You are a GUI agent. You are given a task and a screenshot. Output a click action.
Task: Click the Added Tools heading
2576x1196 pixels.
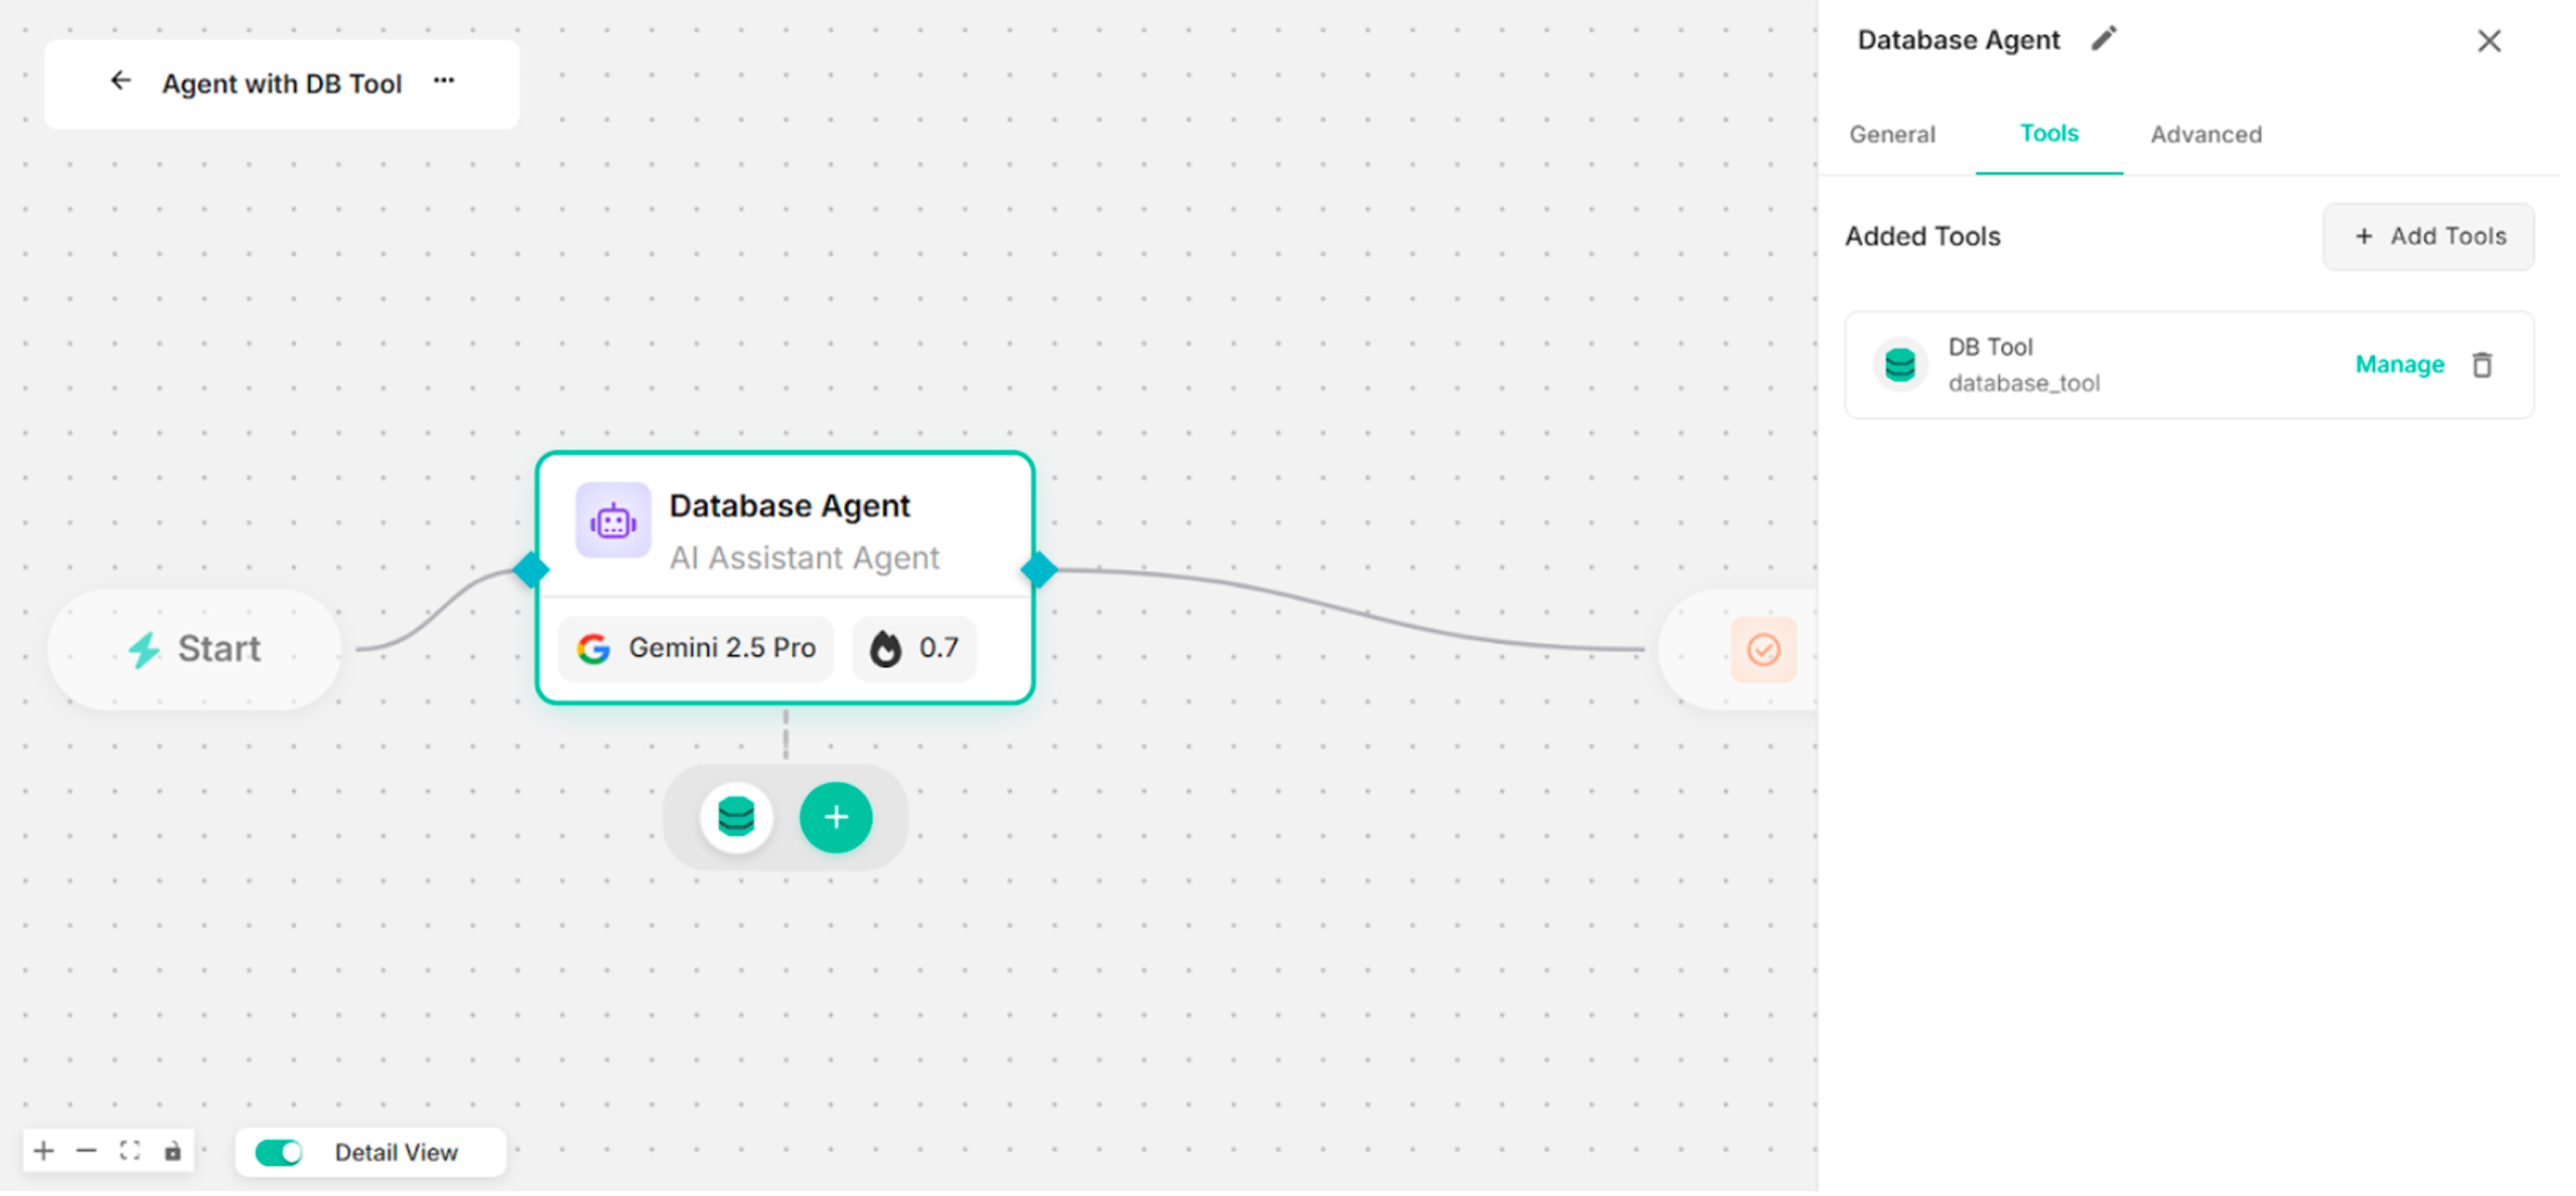click(1923, 237)
